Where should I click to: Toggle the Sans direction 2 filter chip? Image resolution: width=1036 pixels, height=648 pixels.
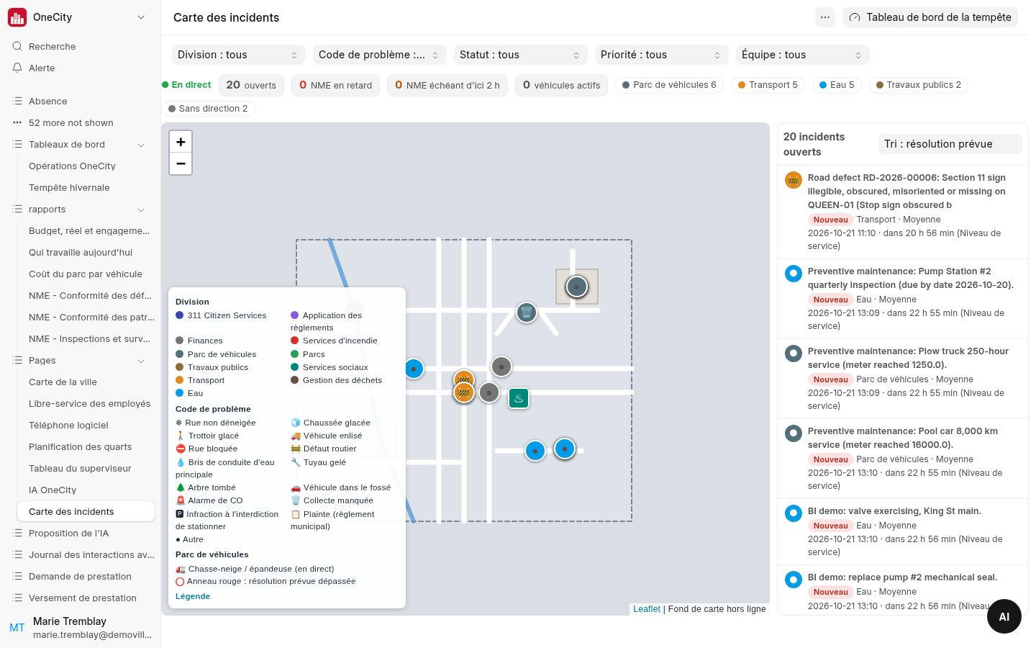pos(208,109)
